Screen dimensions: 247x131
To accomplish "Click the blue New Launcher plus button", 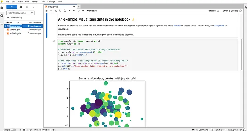I will tap(12, 7).
